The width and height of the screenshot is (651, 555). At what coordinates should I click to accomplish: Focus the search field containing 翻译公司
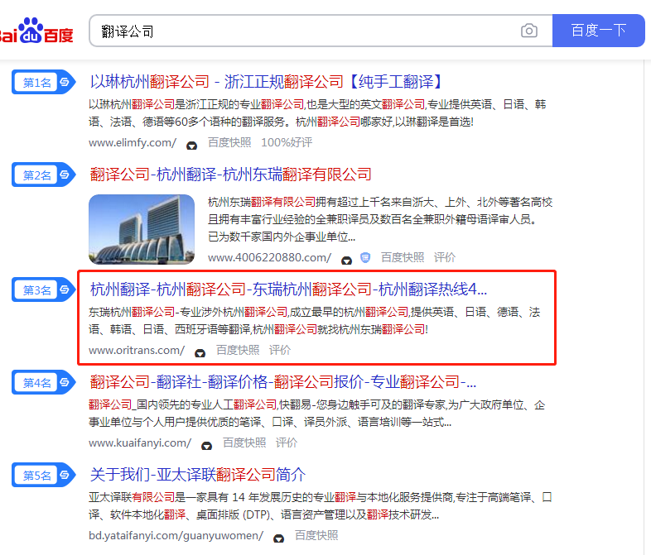pos(321,31)
